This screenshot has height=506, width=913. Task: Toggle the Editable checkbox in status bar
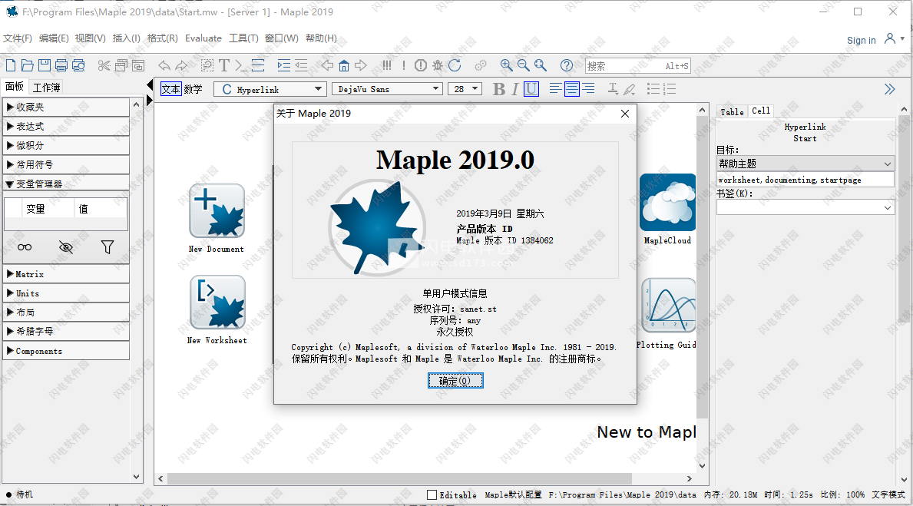coord(432,495)
